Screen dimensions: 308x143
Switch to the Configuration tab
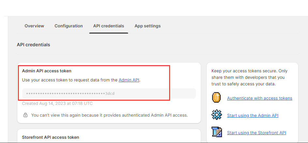68,26
